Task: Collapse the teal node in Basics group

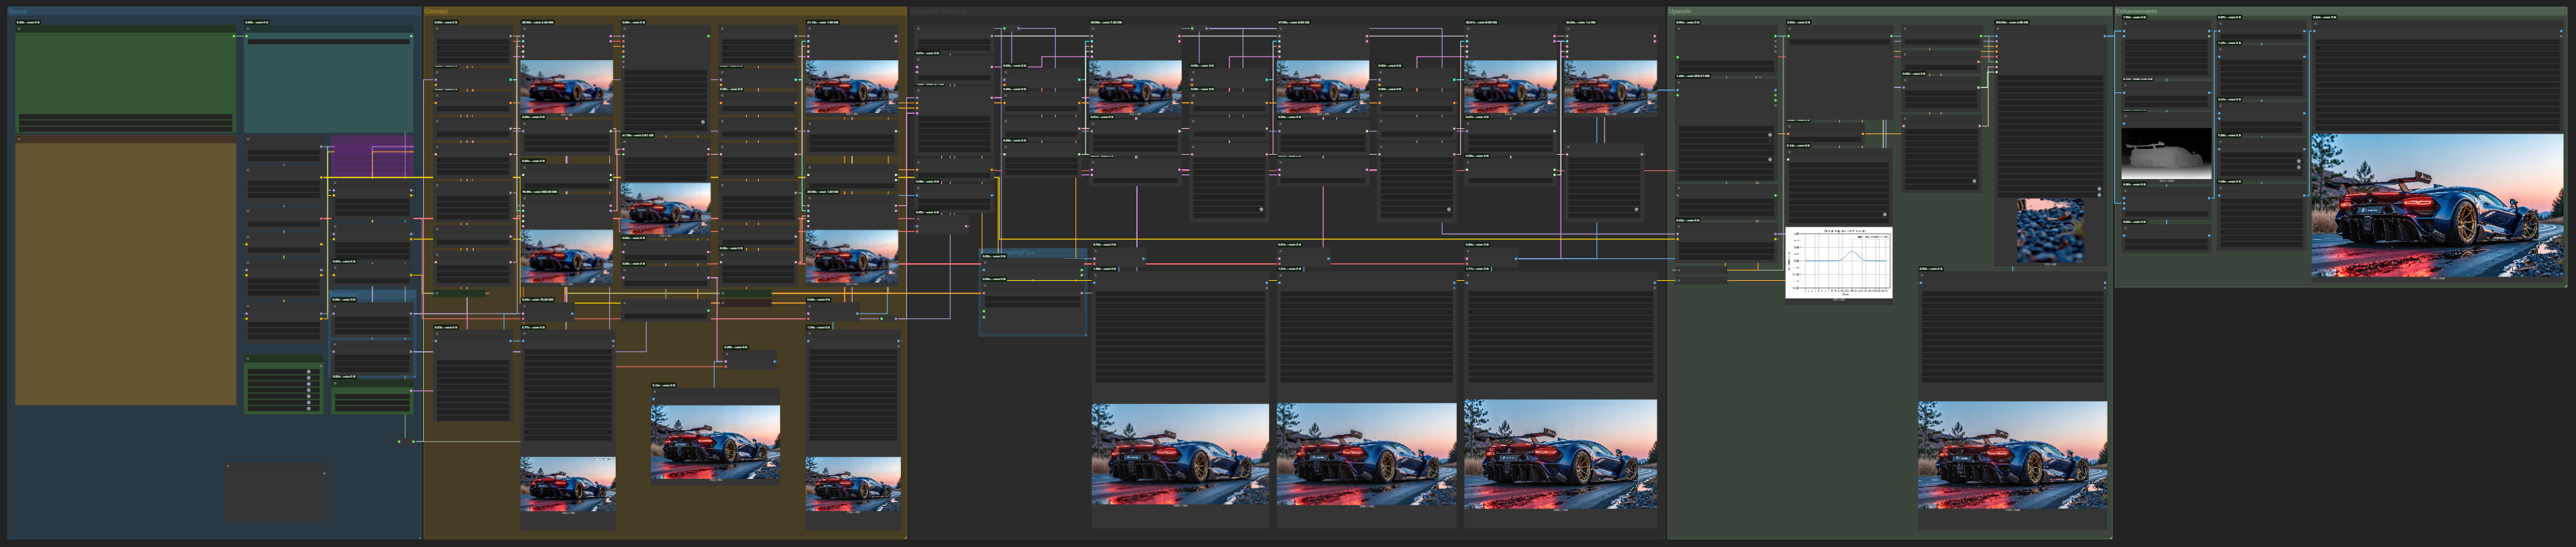Action: point(248,29)
